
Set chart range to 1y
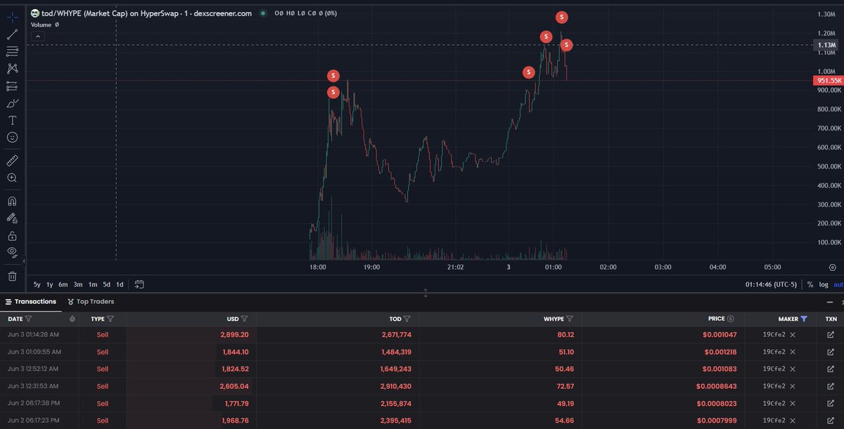pos(49,284)
